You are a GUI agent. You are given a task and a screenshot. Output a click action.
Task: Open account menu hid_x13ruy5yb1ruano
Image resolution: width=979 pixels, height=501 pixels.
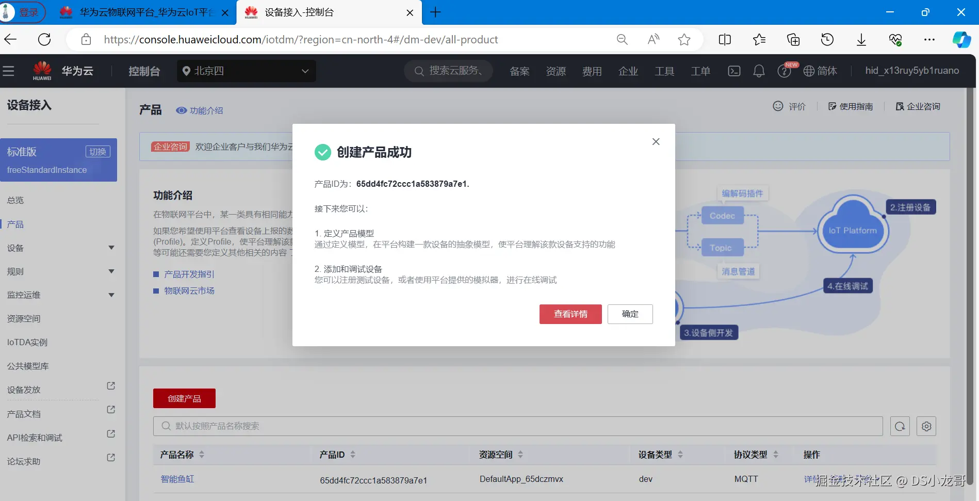click(912, 71)
